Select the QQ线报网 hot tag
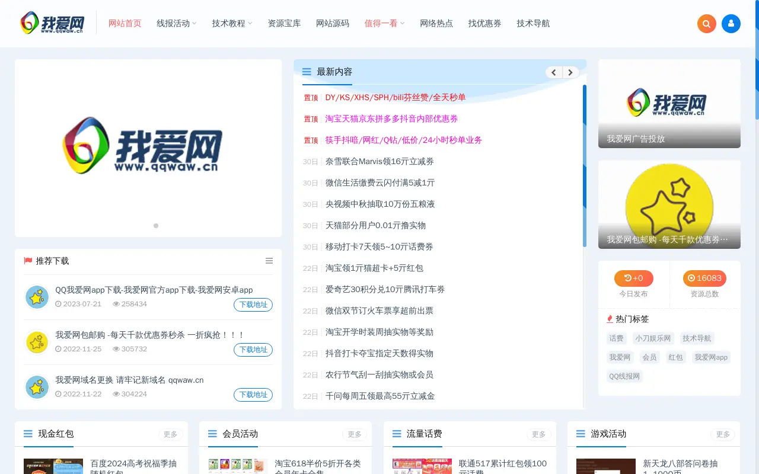Image resolution: width=759 pixels, height=474 pixels. (x=625, y=376)
